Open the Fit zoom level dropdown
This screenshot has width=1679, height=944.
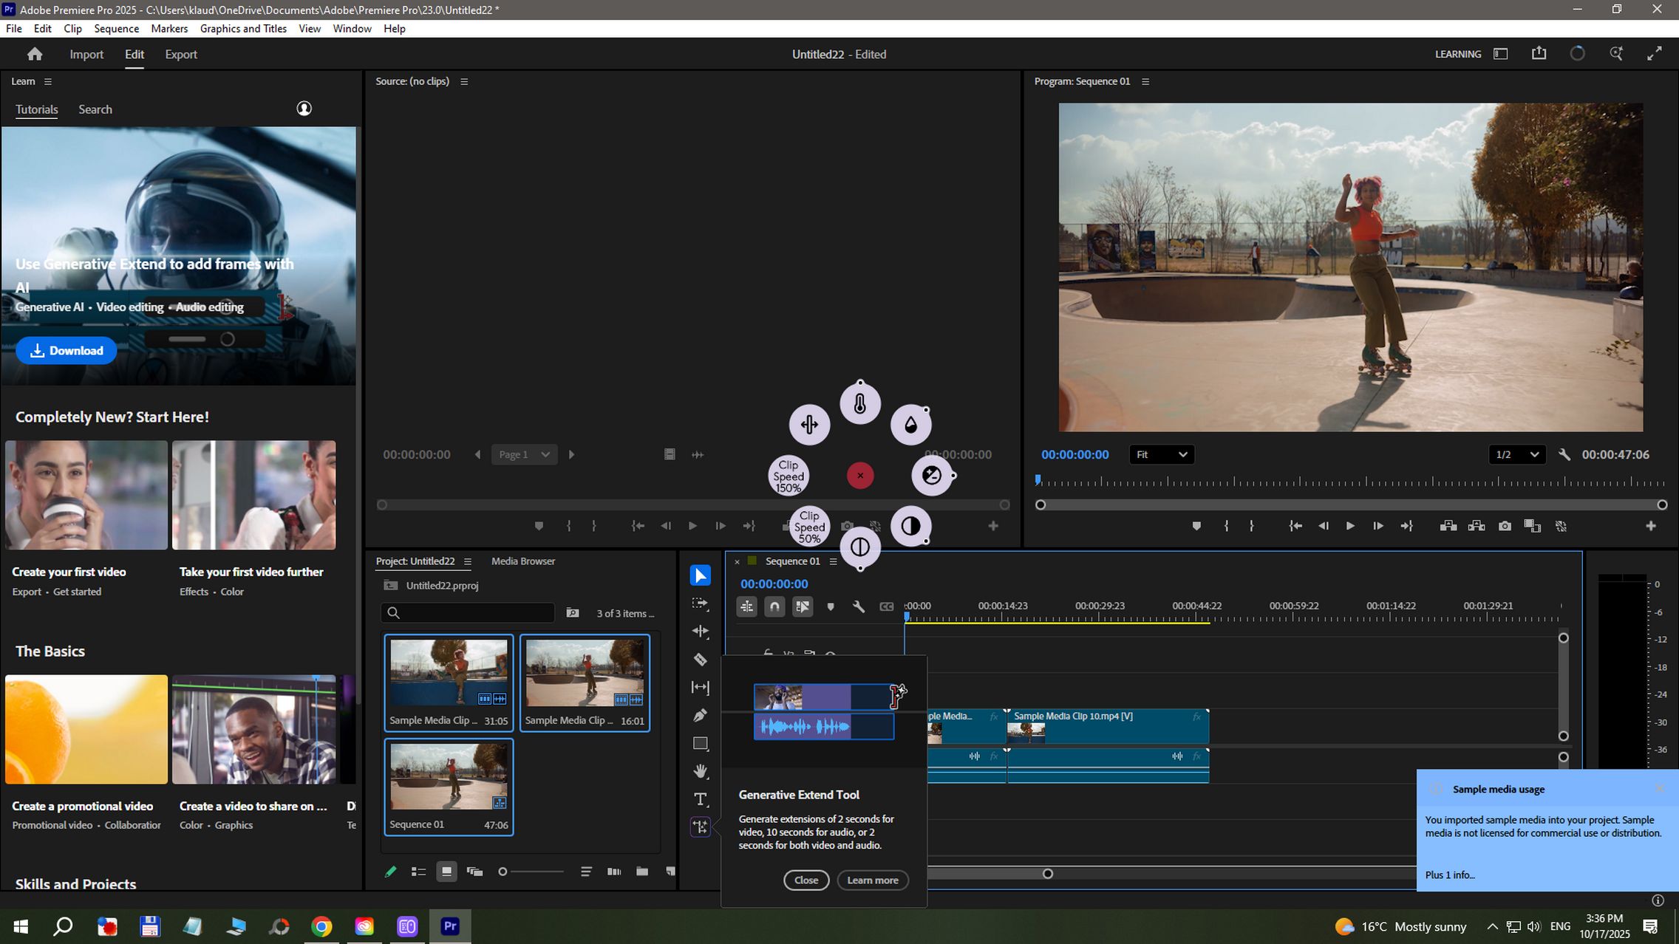pos(1161,454)
